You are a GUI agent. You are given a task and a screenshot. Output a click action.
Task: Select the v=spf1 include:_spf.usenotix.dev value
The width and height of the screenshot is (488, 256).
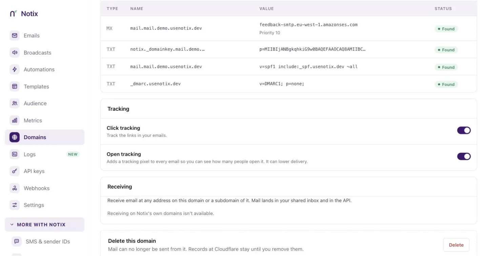[x=308, y=66]
